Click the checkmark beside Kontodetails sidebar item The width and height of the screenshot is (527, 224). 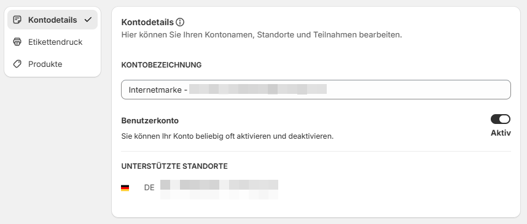[88, 20]
